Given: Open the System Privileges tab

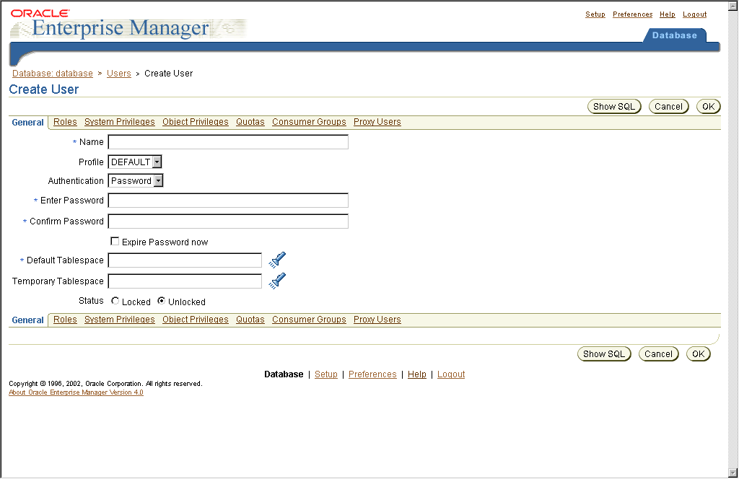Looking at the screenshot, I should click(119, 122).
